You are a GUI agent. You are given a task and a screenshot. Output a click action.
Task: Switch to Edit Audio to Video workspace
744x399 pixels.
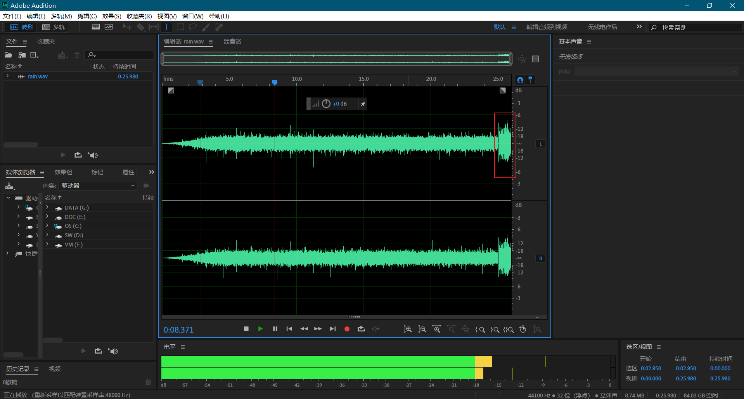(547, 27)
